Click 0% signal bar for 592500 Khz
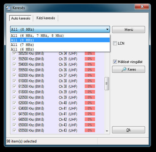This screenshot has width=156, height=152. [x=90, y=59]
